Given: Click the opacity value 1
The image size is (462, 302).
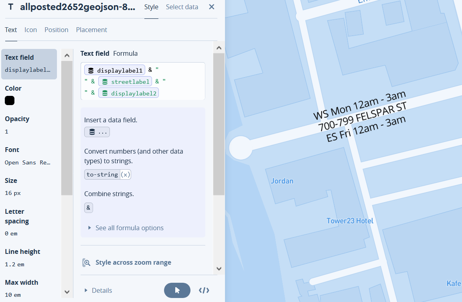Looking at the screenshot, I should point(6,132).
